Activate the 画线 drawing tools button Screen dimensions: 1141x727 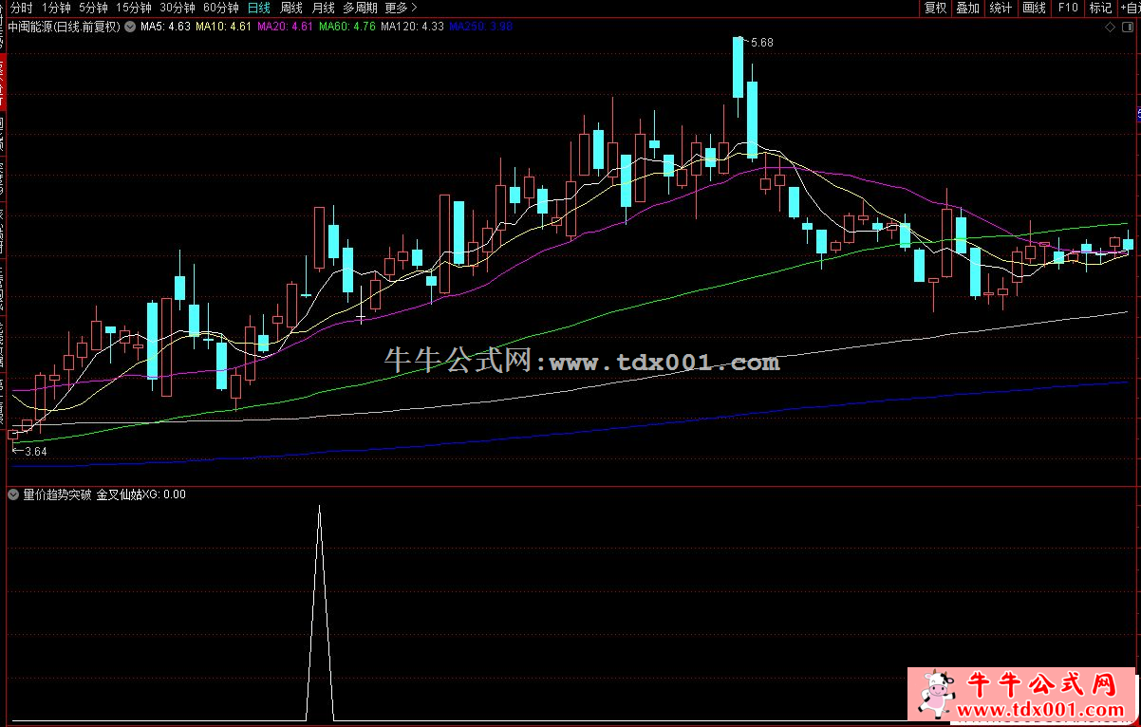(x=1034, y=8)
